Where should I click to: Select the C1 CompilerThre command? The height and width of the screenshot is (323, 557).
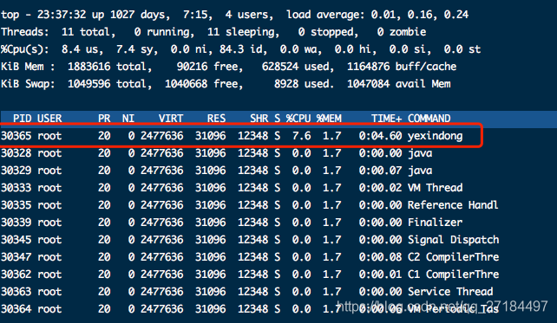[453, 275]
